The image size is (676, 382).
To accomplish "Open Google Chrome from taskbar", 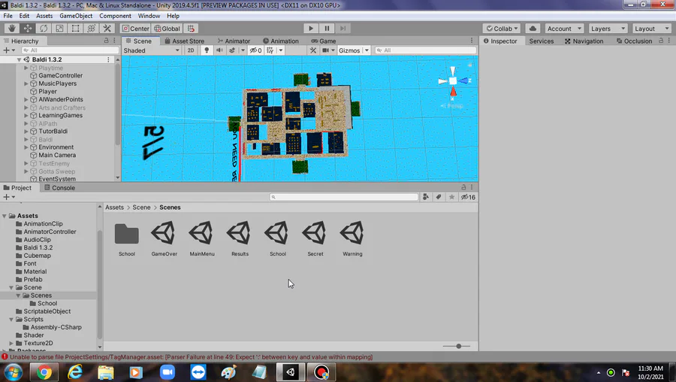I will pyautogui.click(x=44, y=372).
